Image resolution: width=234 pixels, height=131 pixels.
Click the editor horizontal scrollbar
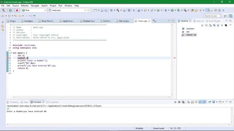pyautogui.click(x=91, y=97)
